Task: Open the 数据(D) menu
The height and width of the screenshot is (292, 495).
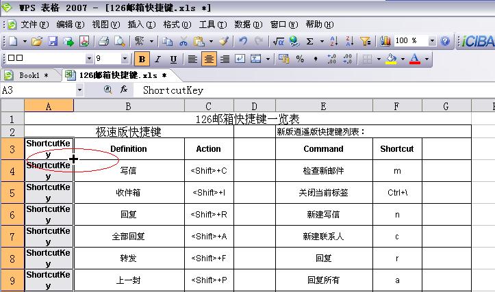Action: (249, 25)
